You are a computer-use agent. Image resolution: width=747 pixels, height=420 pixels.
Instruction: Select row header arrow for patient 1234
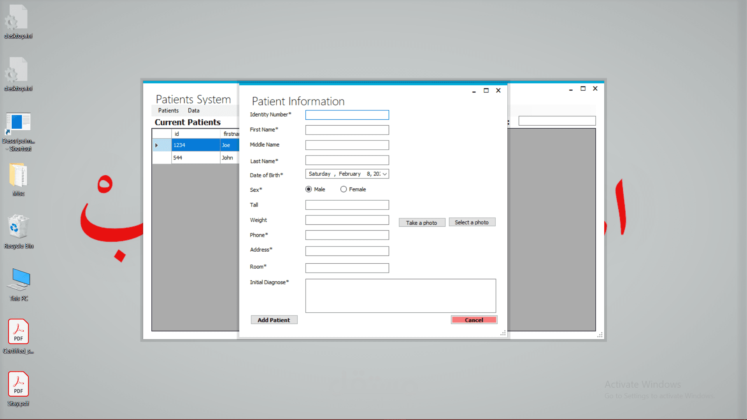157,145
